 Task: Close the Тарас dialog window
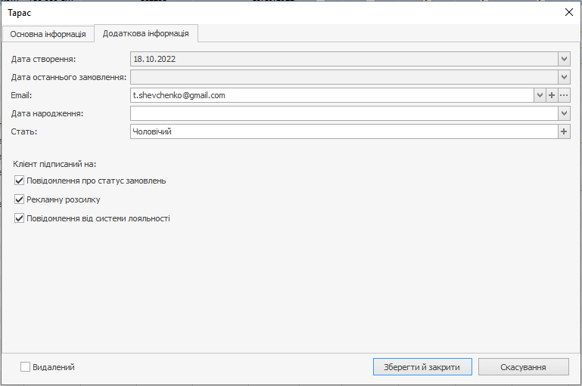568,13
